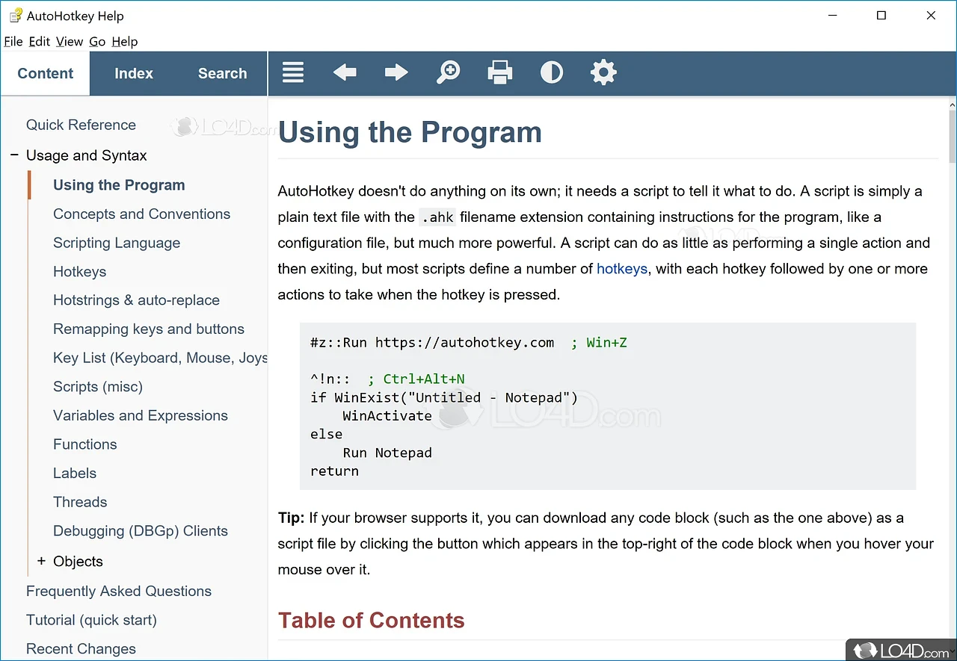Open the Scripts (misc) topic

(98, 387)
